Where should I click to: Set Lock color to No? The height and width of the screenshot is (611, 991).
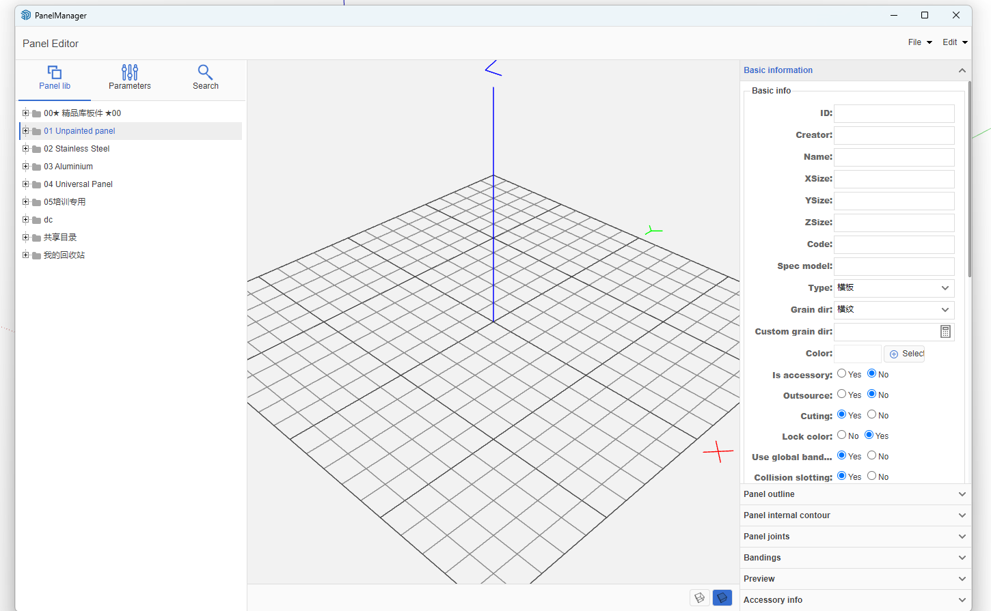842,435
